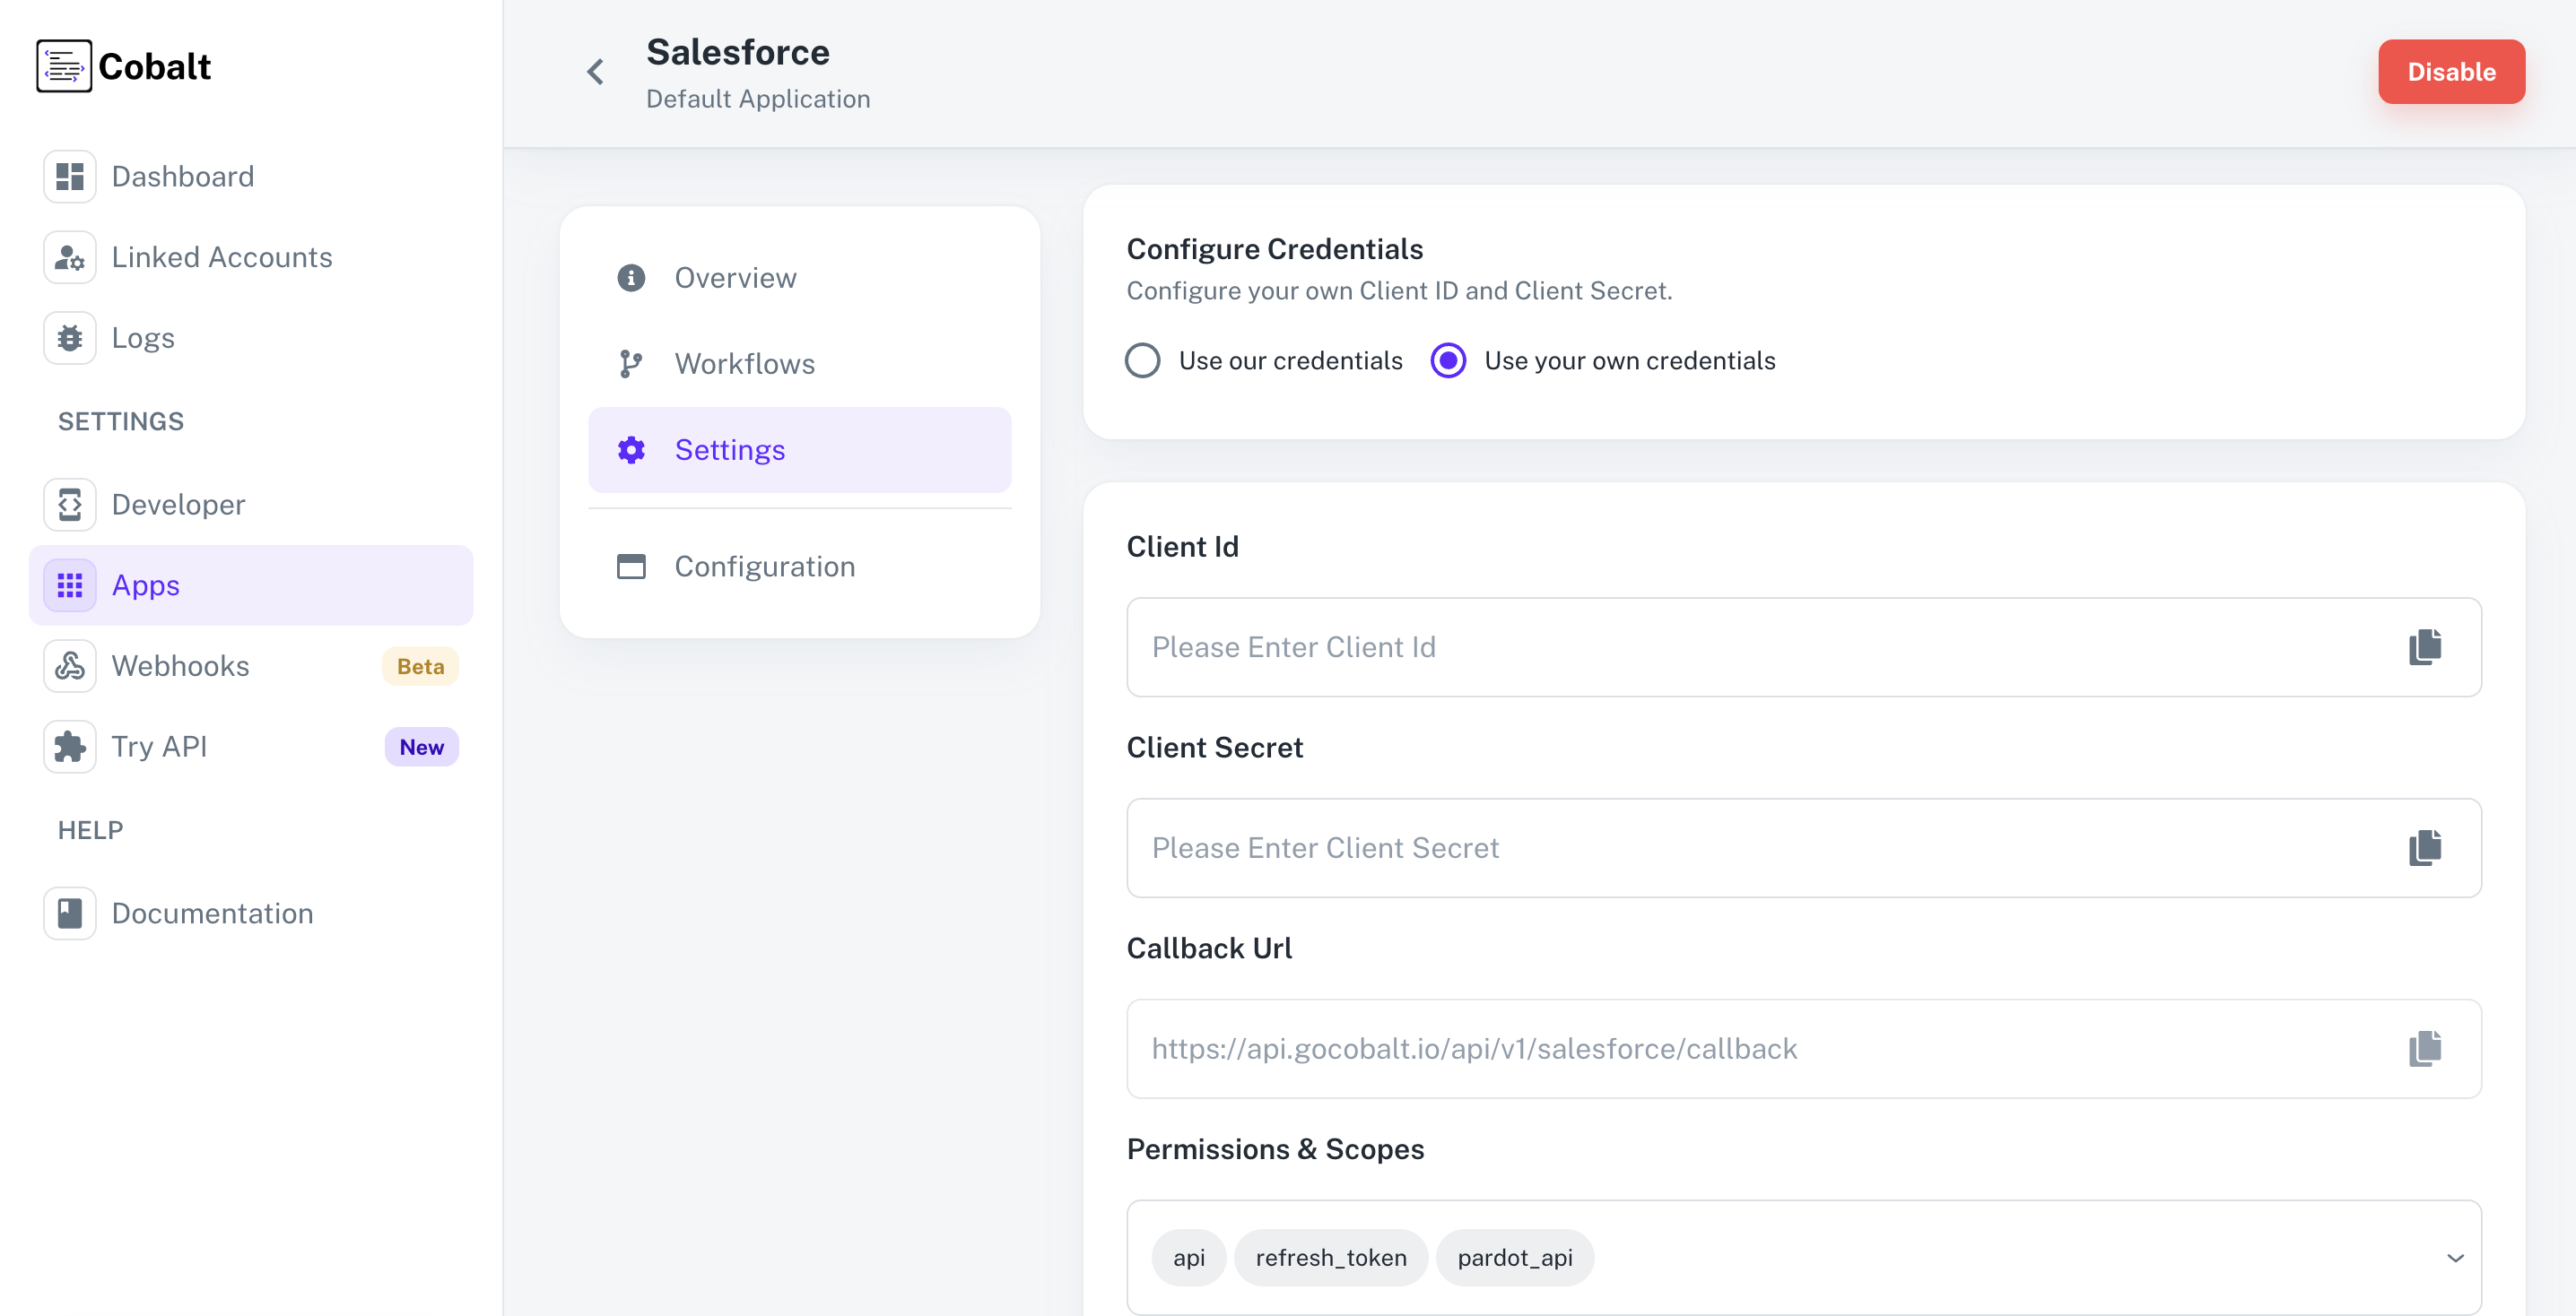The width and height of the screenshot is (2576, 1316).
Task: Switch to the Overview tab
Action: pos(735,278)
